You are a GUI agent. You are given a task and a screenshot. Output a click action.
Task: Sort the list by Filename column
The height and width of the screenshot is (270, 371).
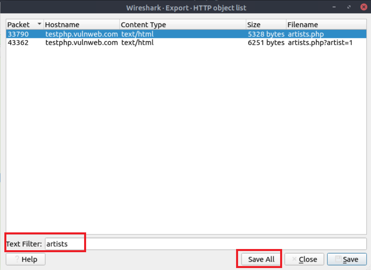tap(325, 25)
